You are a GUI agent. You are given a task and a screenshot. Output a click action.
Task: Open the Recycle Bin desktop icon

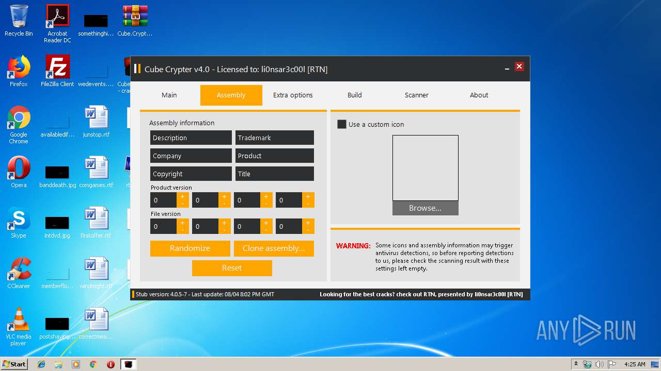click(x=19, y=21)
